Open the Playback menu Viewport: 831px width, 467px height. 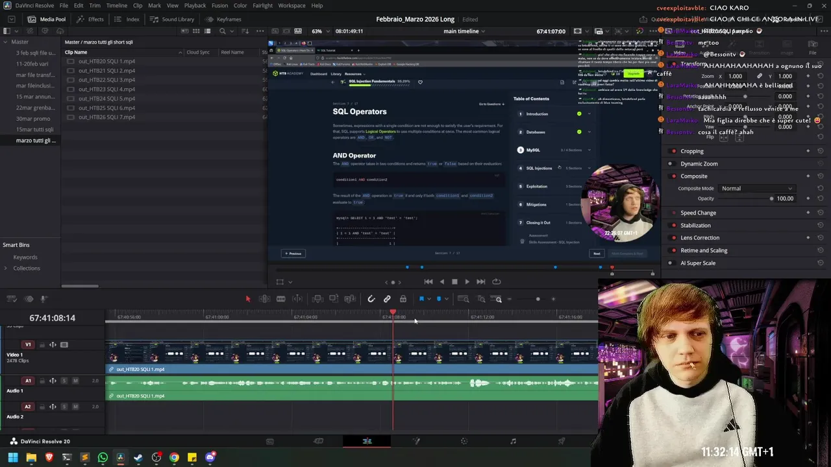pos(195,5)
